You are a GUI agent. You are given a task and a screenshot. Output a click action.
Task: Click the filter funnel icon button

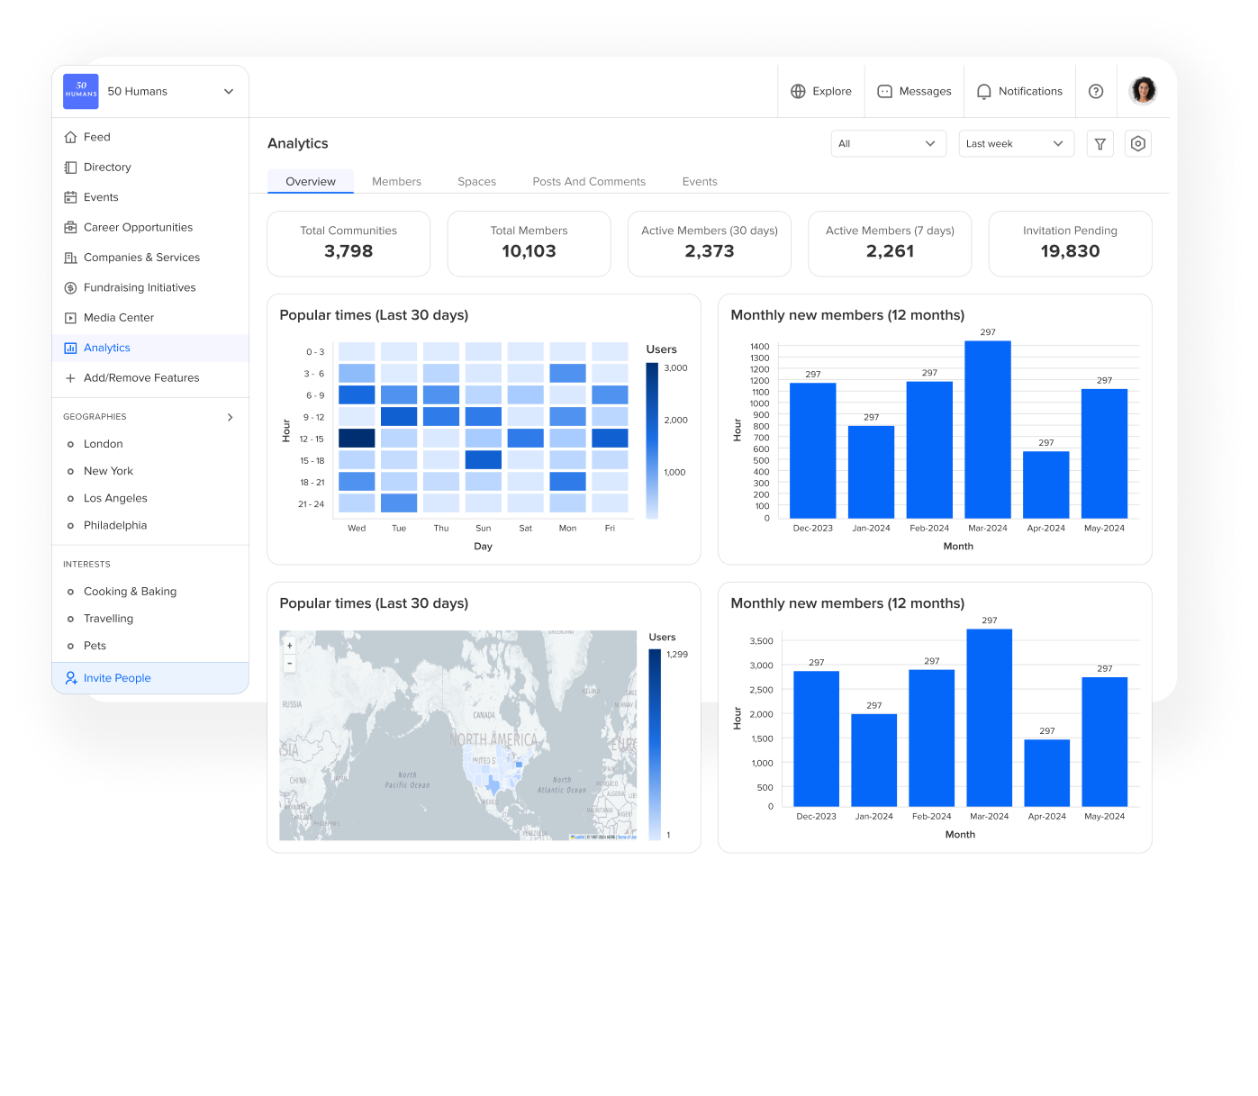[1100, 143]
